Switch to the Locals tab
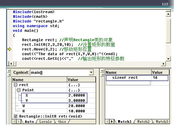 [45, 122]
